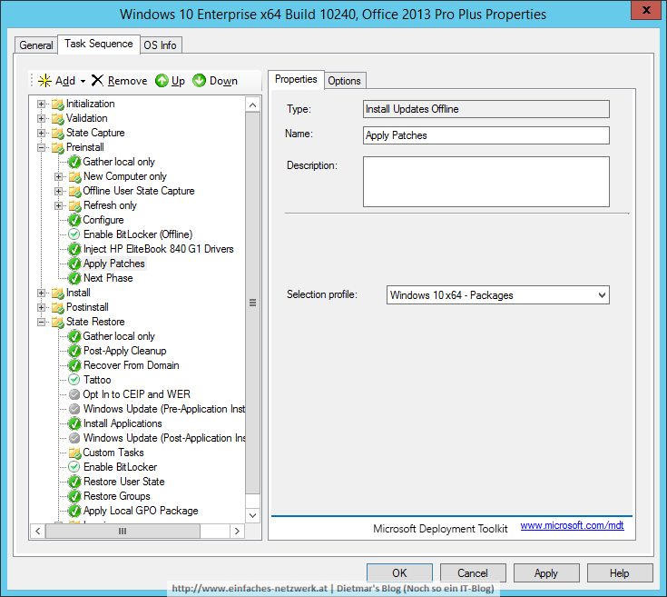Screen dimensions: 667x597
Task: Click the State Capture folder icon
Action: coord(57,133)
